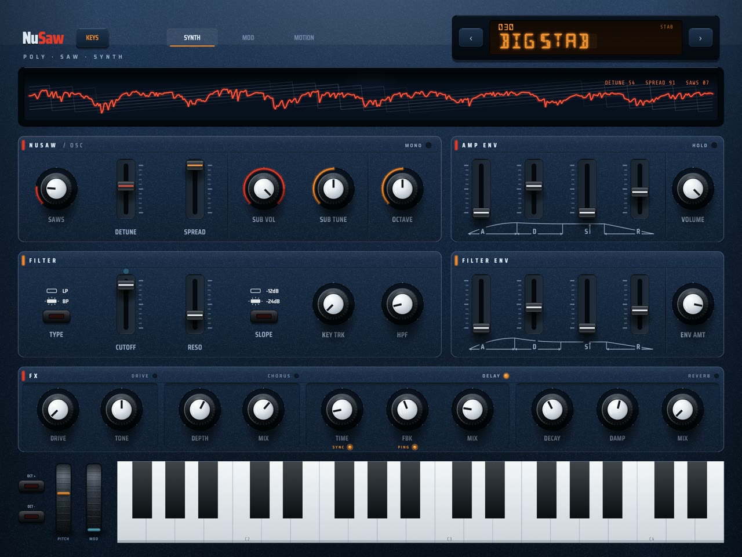
Task: Switch to the SYNTH tab
Action: (x=192, y=38)
